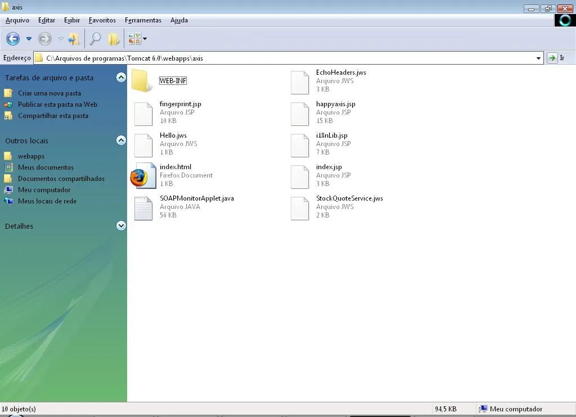Go up one folder level
The height and width of the screenshot is (417, 576).
point(74,39)
